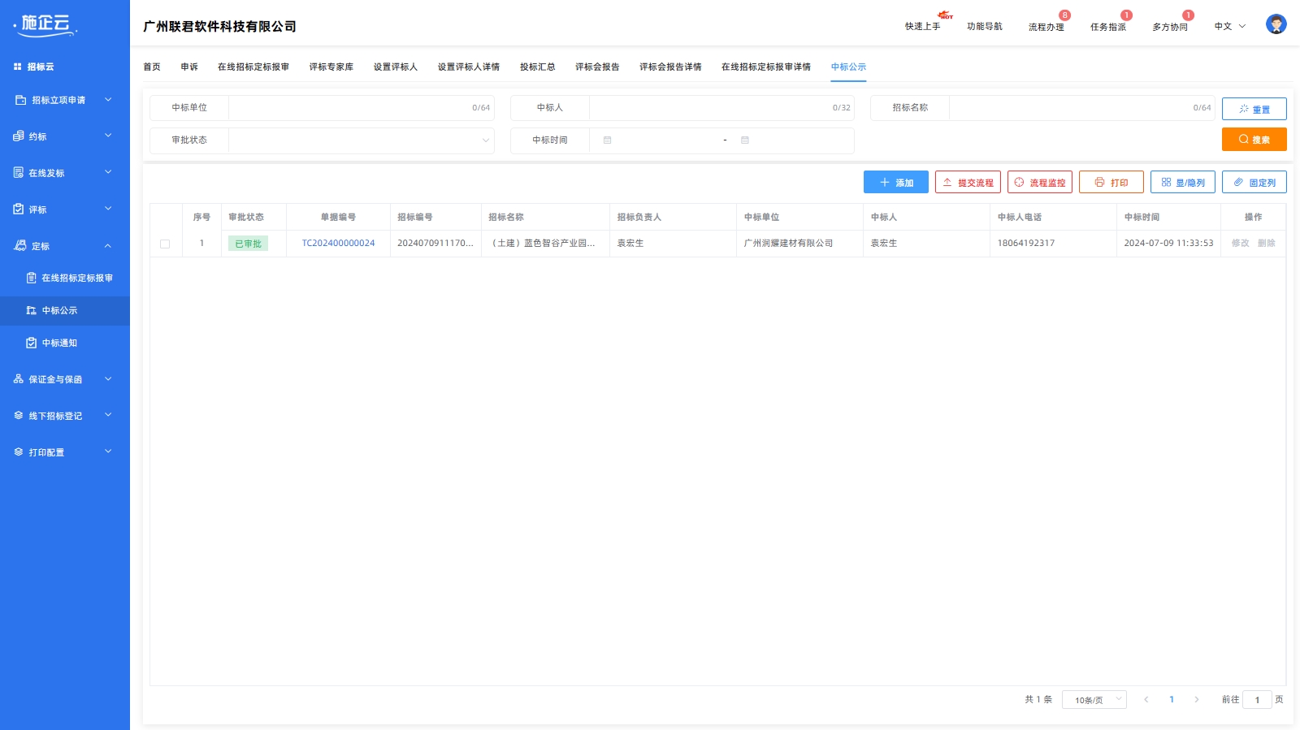Select the checkbox for row 1
This screenshot has height=730, width=1300.
pyautogui.click(x=165, y=244)
